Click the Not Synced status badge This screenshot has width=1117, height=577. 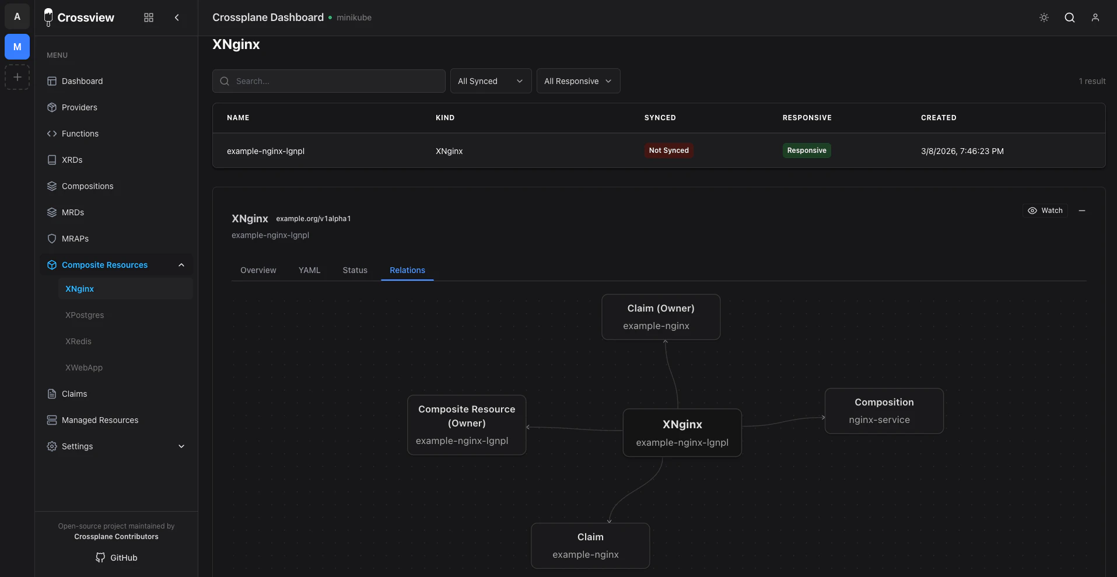(668, 151)
